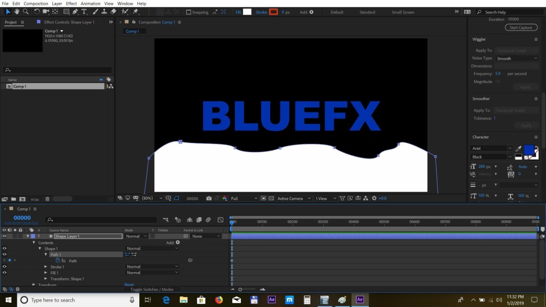This screenshot has height=307, width=546.
Task: Click the Transform Reset link
Action: coord(129,284)
